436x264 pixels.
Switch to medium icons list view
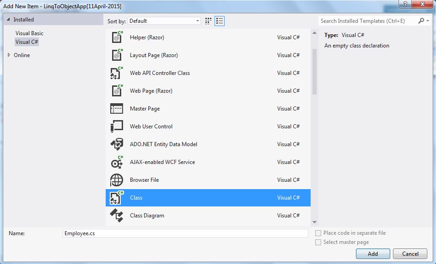[x=220, y=21]
